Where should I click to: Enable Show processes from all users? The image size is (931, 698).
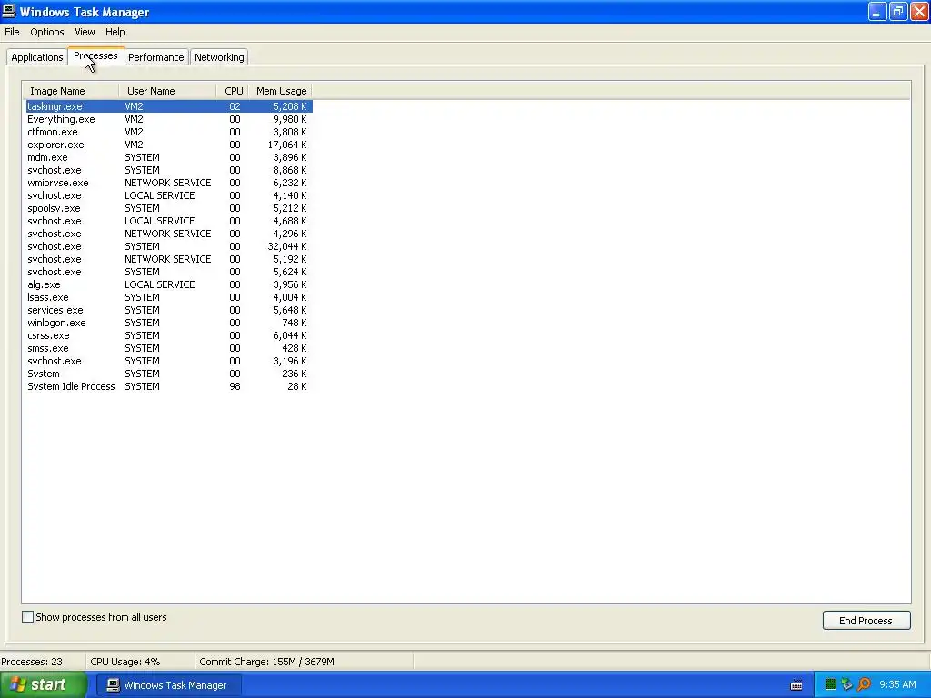click(28, 617)
